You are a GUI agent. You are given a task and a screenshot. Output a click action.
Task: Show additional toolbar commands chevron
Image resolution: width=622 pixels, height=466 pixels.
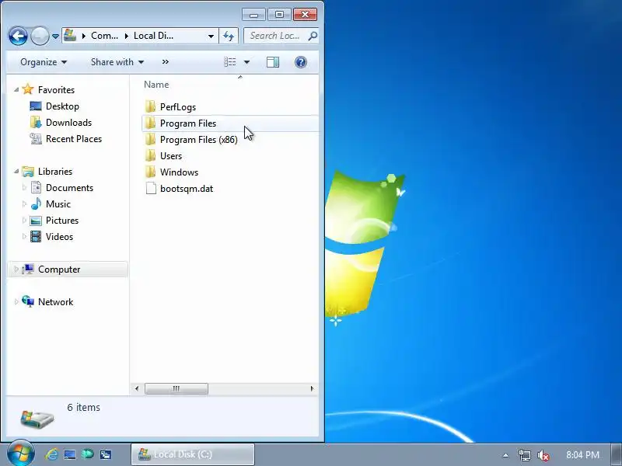pos(166,62)
